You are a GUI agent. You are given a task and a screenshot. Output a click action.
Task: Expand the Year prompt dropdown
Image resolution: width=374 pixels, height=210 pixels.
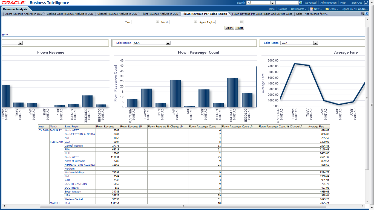(157, 22)
